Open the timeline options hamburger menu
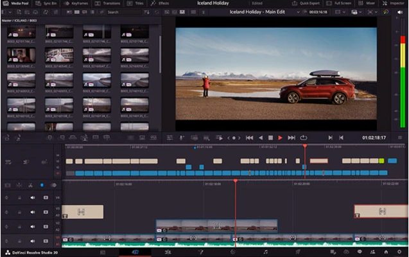This screenshot has height=257, width=409. 400,137
